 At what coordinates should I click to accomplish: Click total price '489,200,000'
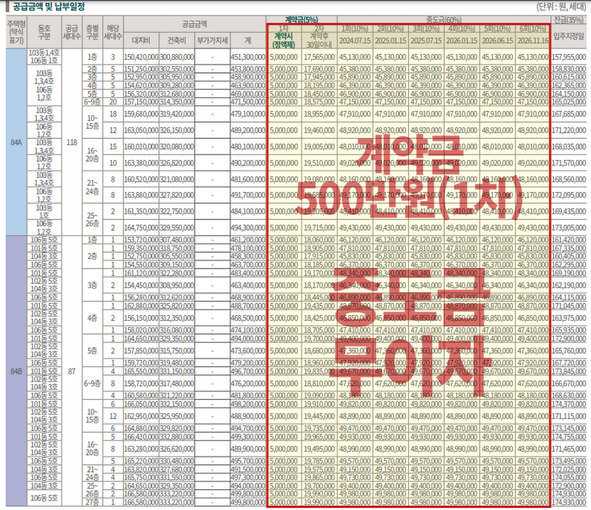[248, 131]
